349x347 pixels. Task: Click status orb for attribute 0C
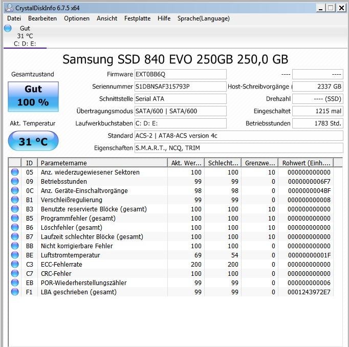[15, 190]
